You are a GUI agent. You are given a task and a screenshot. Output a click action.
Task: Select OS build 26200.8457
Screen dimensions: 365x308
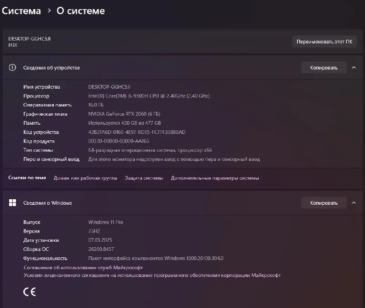[x=101, y=249]
